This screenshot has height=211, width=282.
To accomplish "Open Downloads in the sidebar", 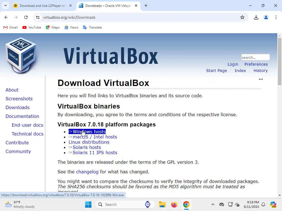I will 17,107.
